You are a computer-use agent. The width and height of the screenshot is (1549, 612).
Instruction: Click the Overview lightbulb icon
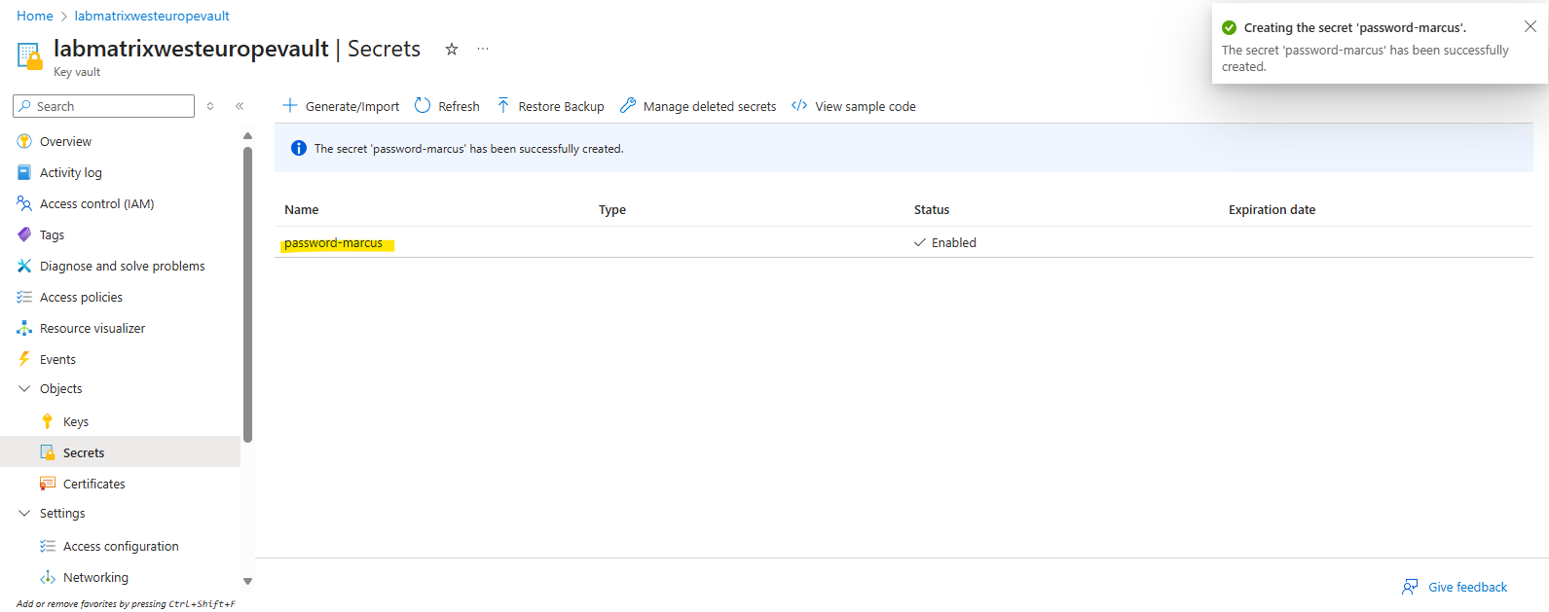point(24,141)
